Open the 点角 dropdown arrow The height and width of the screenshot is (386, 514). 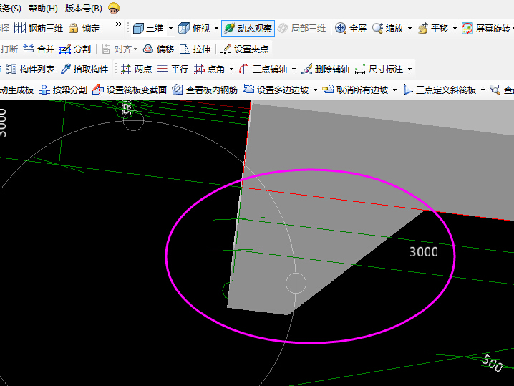tap(231, 69)
